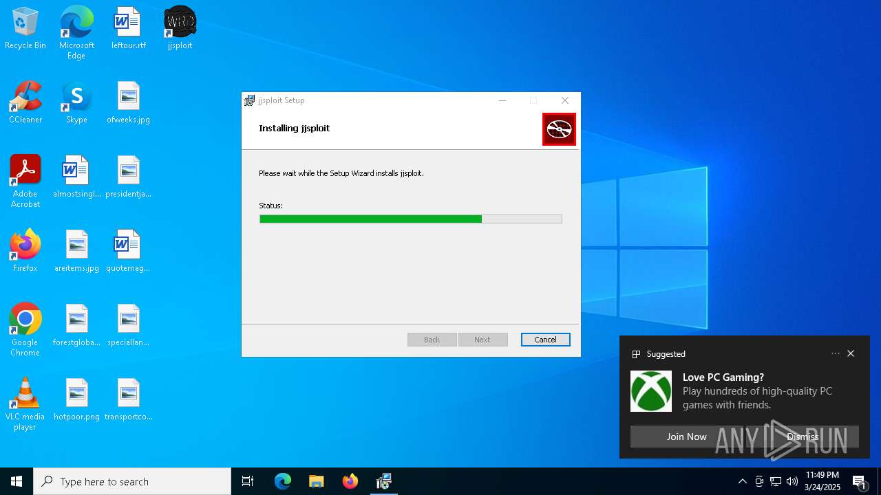
Task: Click the Xbox logo in the notification
Action: pos(651,391)
